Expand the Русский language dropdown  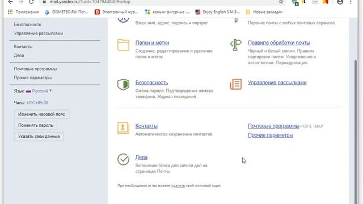[41, 91]
